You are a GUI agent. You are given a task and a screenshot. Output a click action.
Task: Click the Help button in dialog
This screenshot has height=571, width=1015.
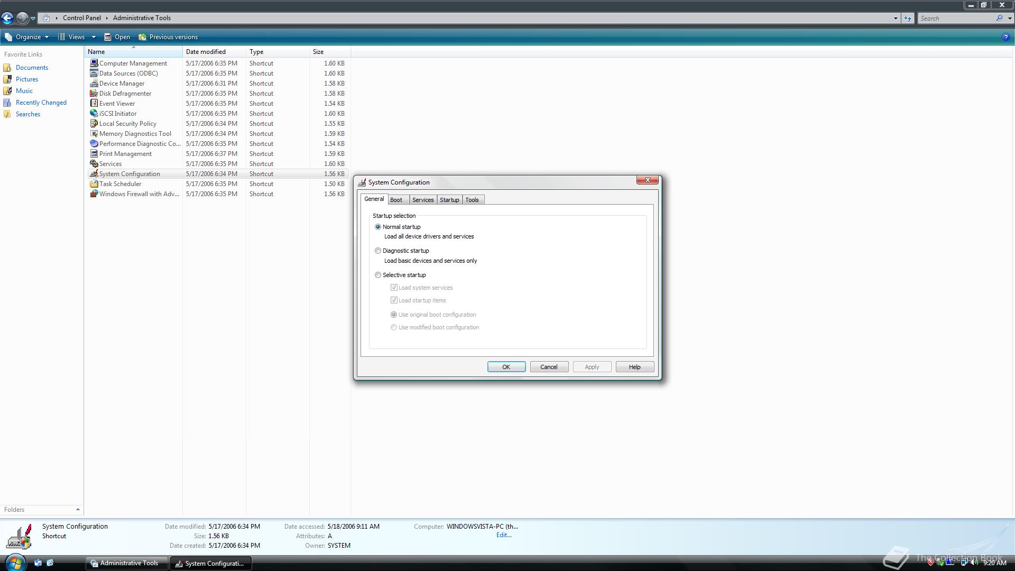tap(635, 367)
